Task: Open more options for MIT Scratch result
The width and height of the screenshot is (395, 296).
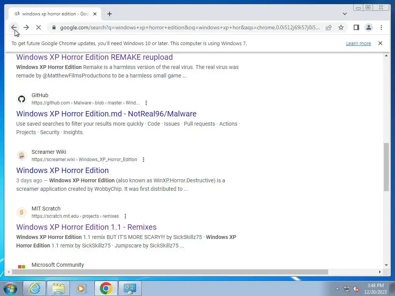Action: (x=125, y=216)
